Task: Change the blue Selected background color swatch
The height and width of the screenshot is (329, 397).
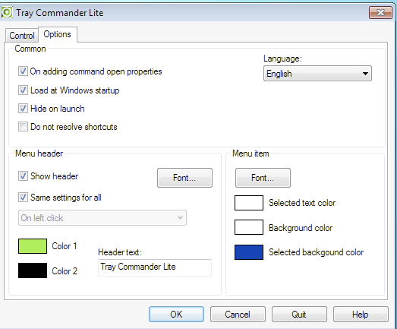Action: 249,252
